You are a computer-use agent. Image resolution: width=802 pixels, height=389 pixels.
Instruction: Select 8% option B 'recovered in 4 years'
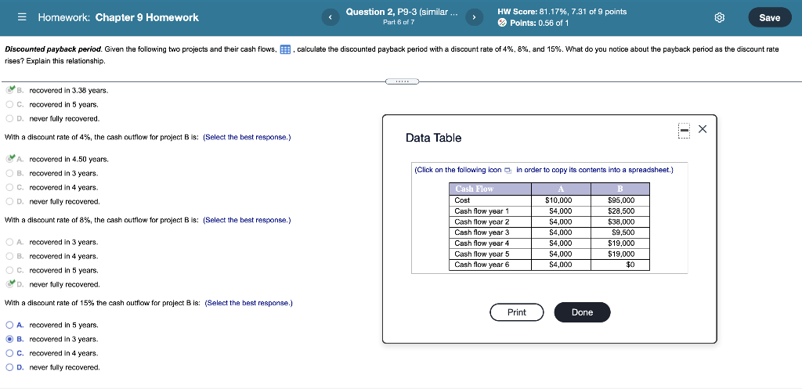pyautogui.click(x=9, y=256)
